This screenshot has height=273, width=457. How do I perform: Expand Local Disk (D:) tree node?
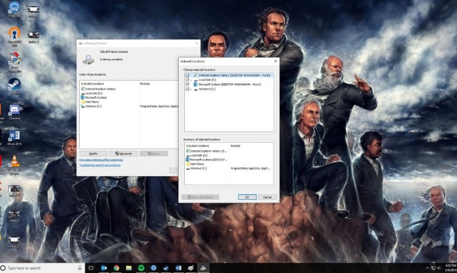192,80
